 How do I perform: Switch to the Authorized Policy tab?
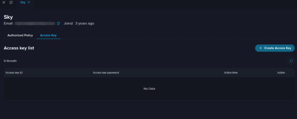pyautogui.click(x=20, y=35)
